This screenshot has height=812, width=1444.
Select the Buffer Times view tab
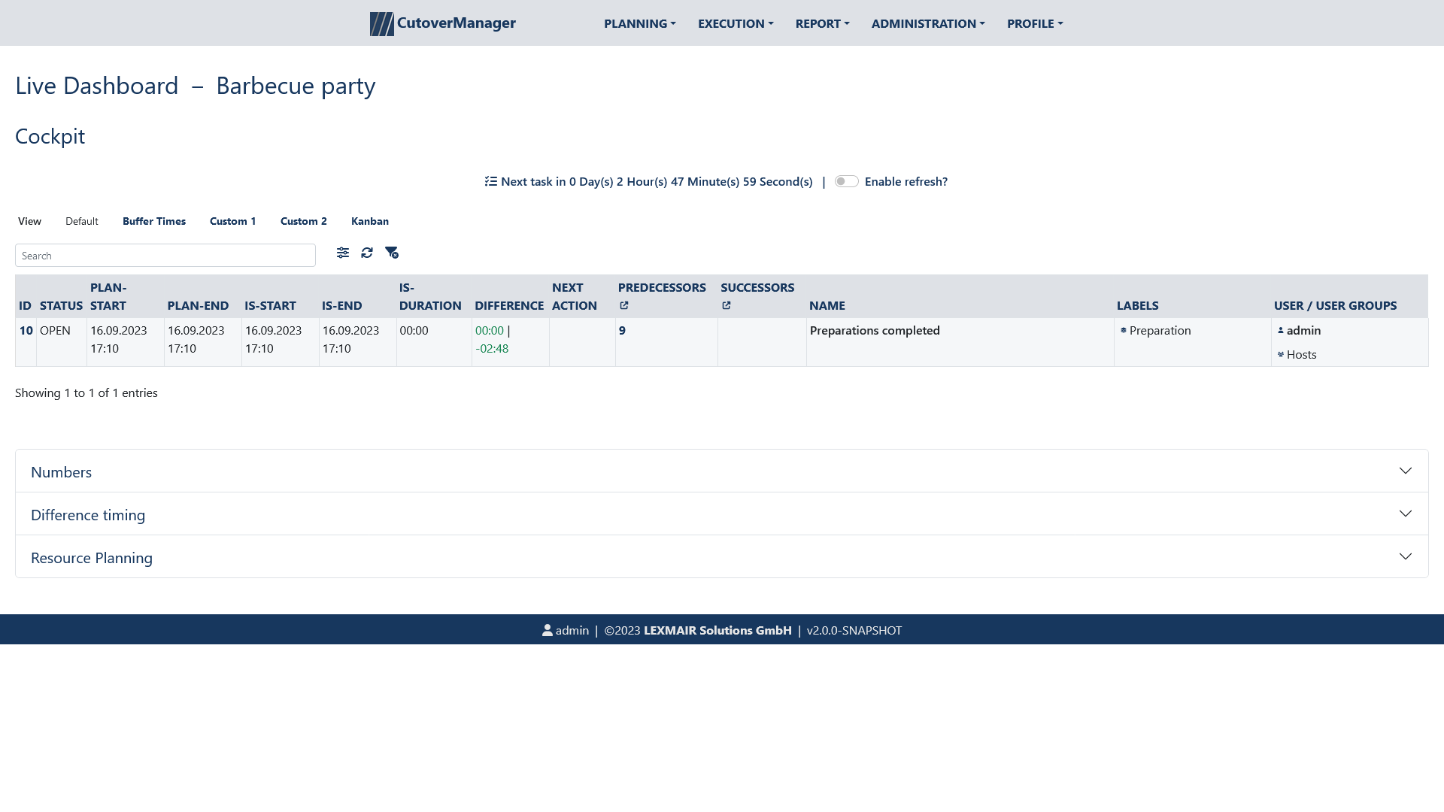pos(153,220)
